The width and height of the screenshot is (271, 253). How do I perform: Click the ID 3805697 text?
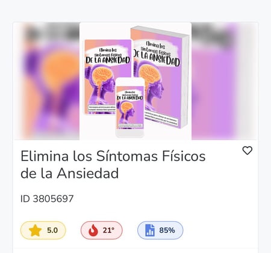click(x=47, y=199)
